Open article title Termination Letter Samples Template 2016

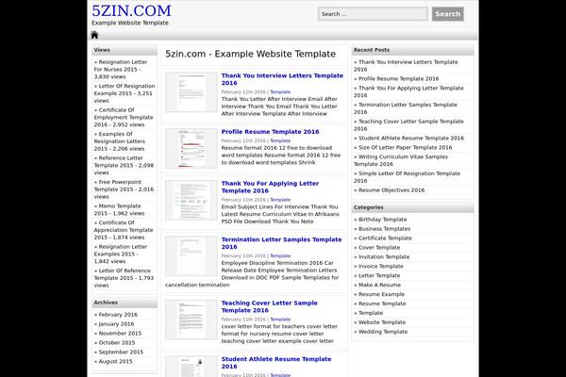[281, 243]
